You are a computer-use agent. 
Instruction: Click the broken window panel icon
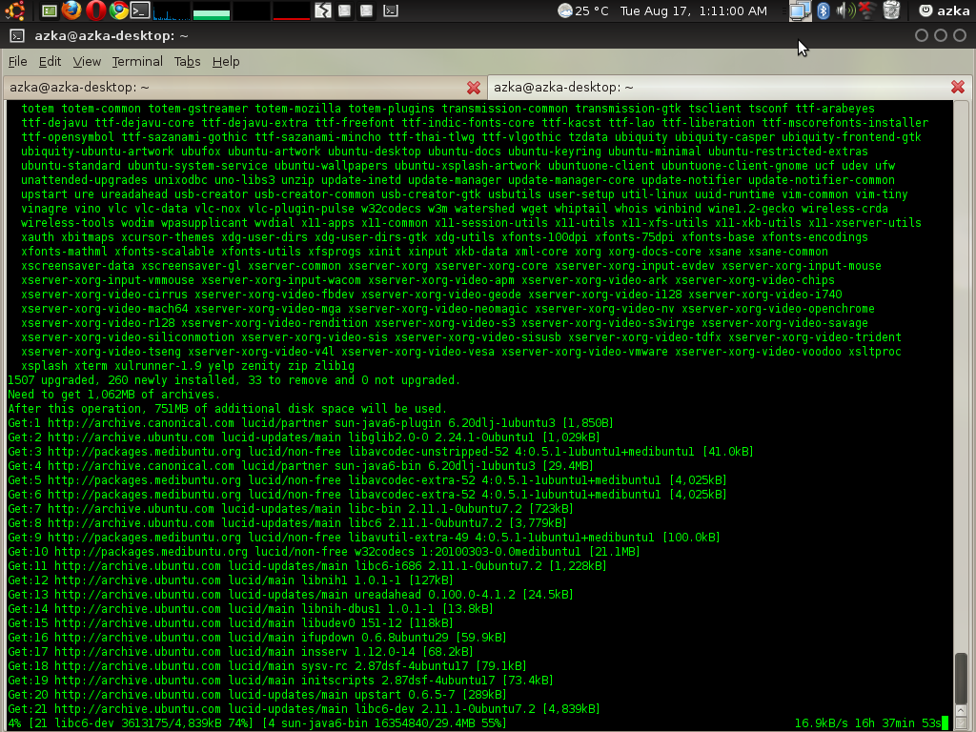(322, 10)
